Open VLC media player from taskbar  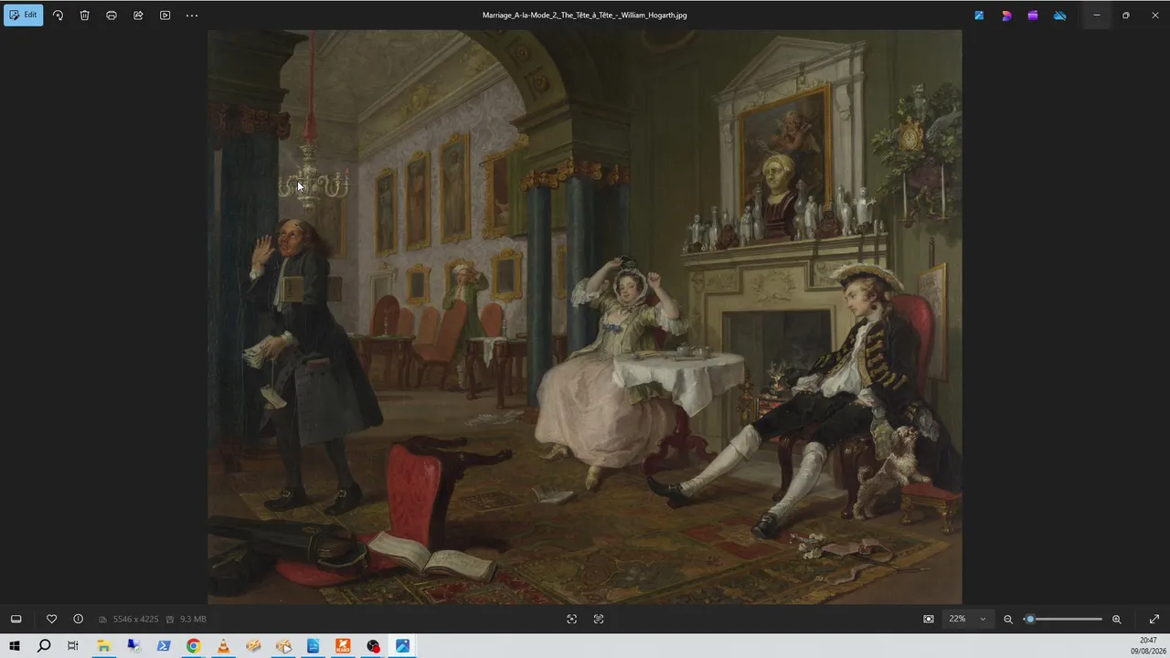pyautogui.click(x=223, y=646)
